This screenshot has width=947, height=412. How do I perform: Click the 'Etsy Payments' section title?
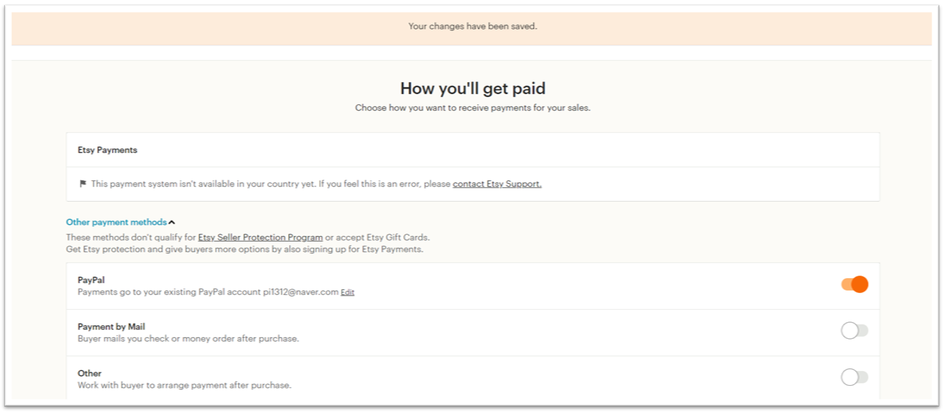(107, 150)
